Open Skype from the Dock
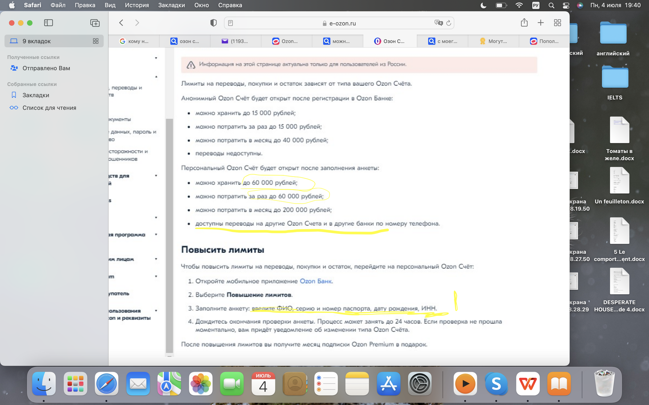The height and width of the screenshot is (405, 649). (x=496, y=384)
